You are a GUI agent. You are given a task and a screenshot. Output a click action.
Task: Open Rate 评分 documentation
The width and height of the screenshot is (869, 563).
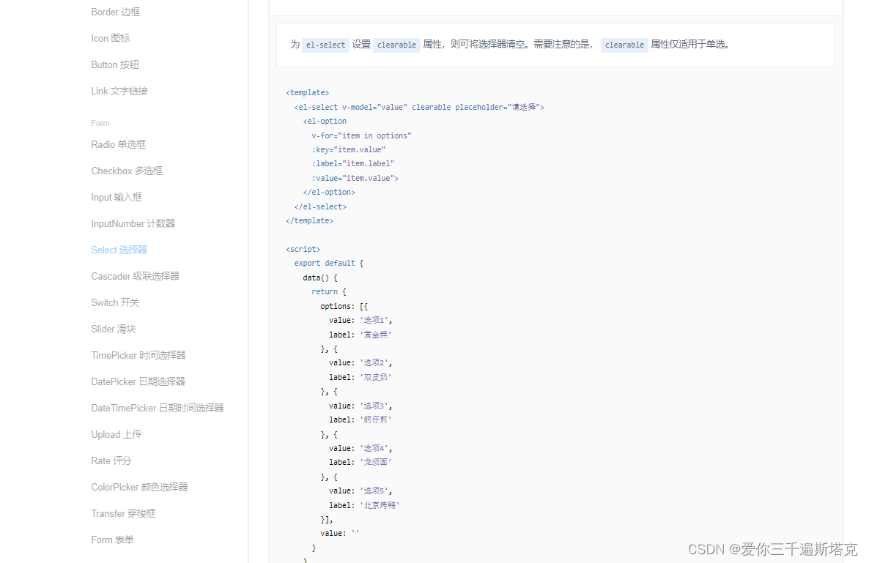[x=111, y=461]
